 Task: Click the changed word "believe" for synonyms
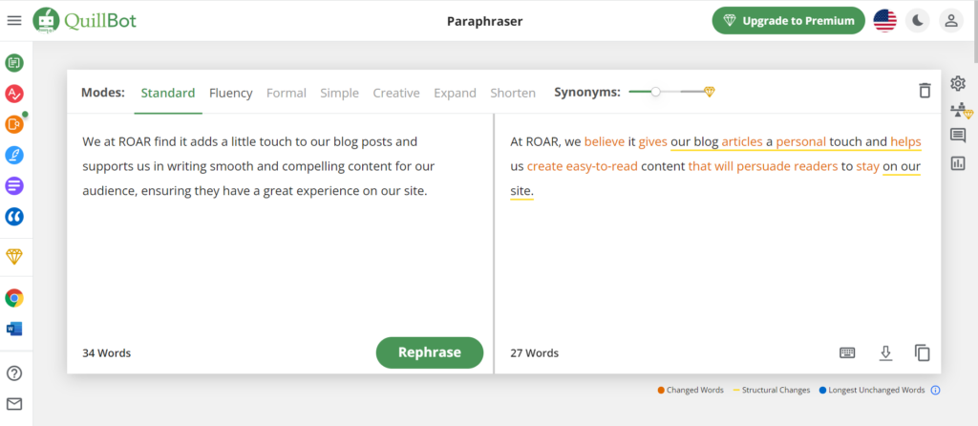(604, 141)
